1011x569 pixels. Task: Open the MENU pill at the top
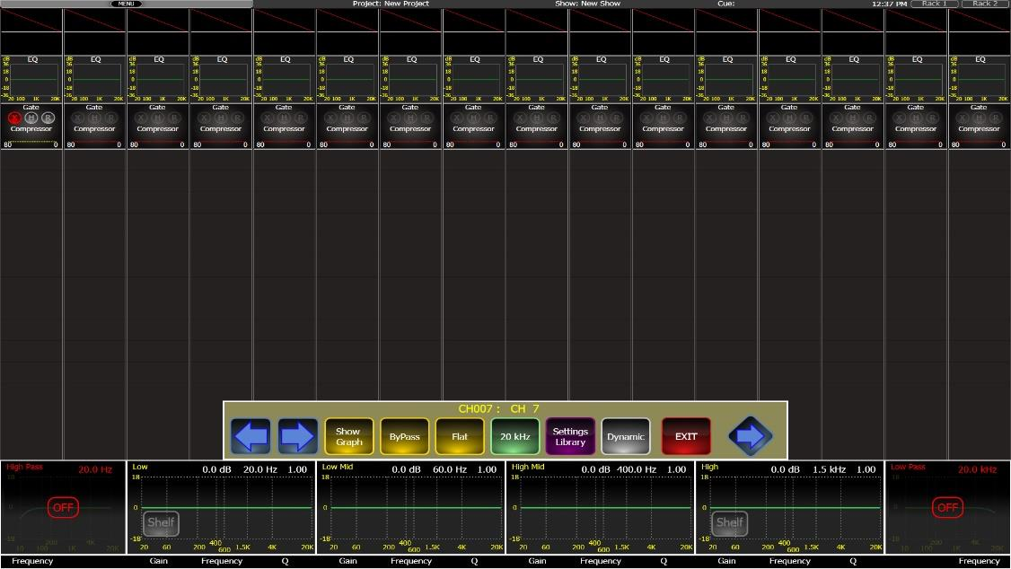(x=127, y=4)
